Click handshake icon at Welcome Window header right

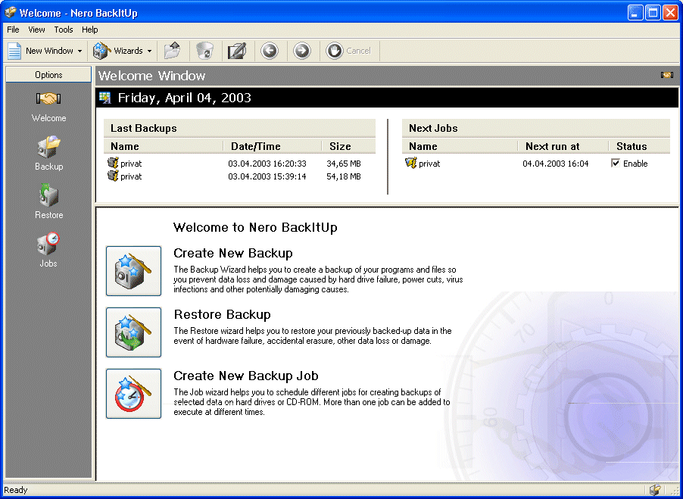667,75
